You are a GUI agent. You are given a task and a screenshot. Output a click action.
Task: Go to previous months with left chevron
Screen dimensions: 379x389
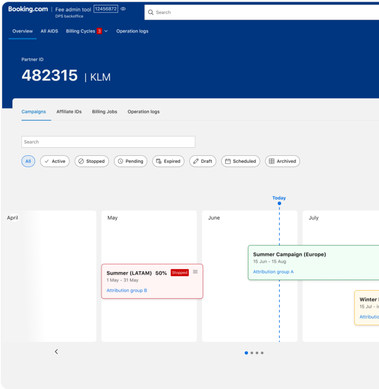(x=56, y=351)
